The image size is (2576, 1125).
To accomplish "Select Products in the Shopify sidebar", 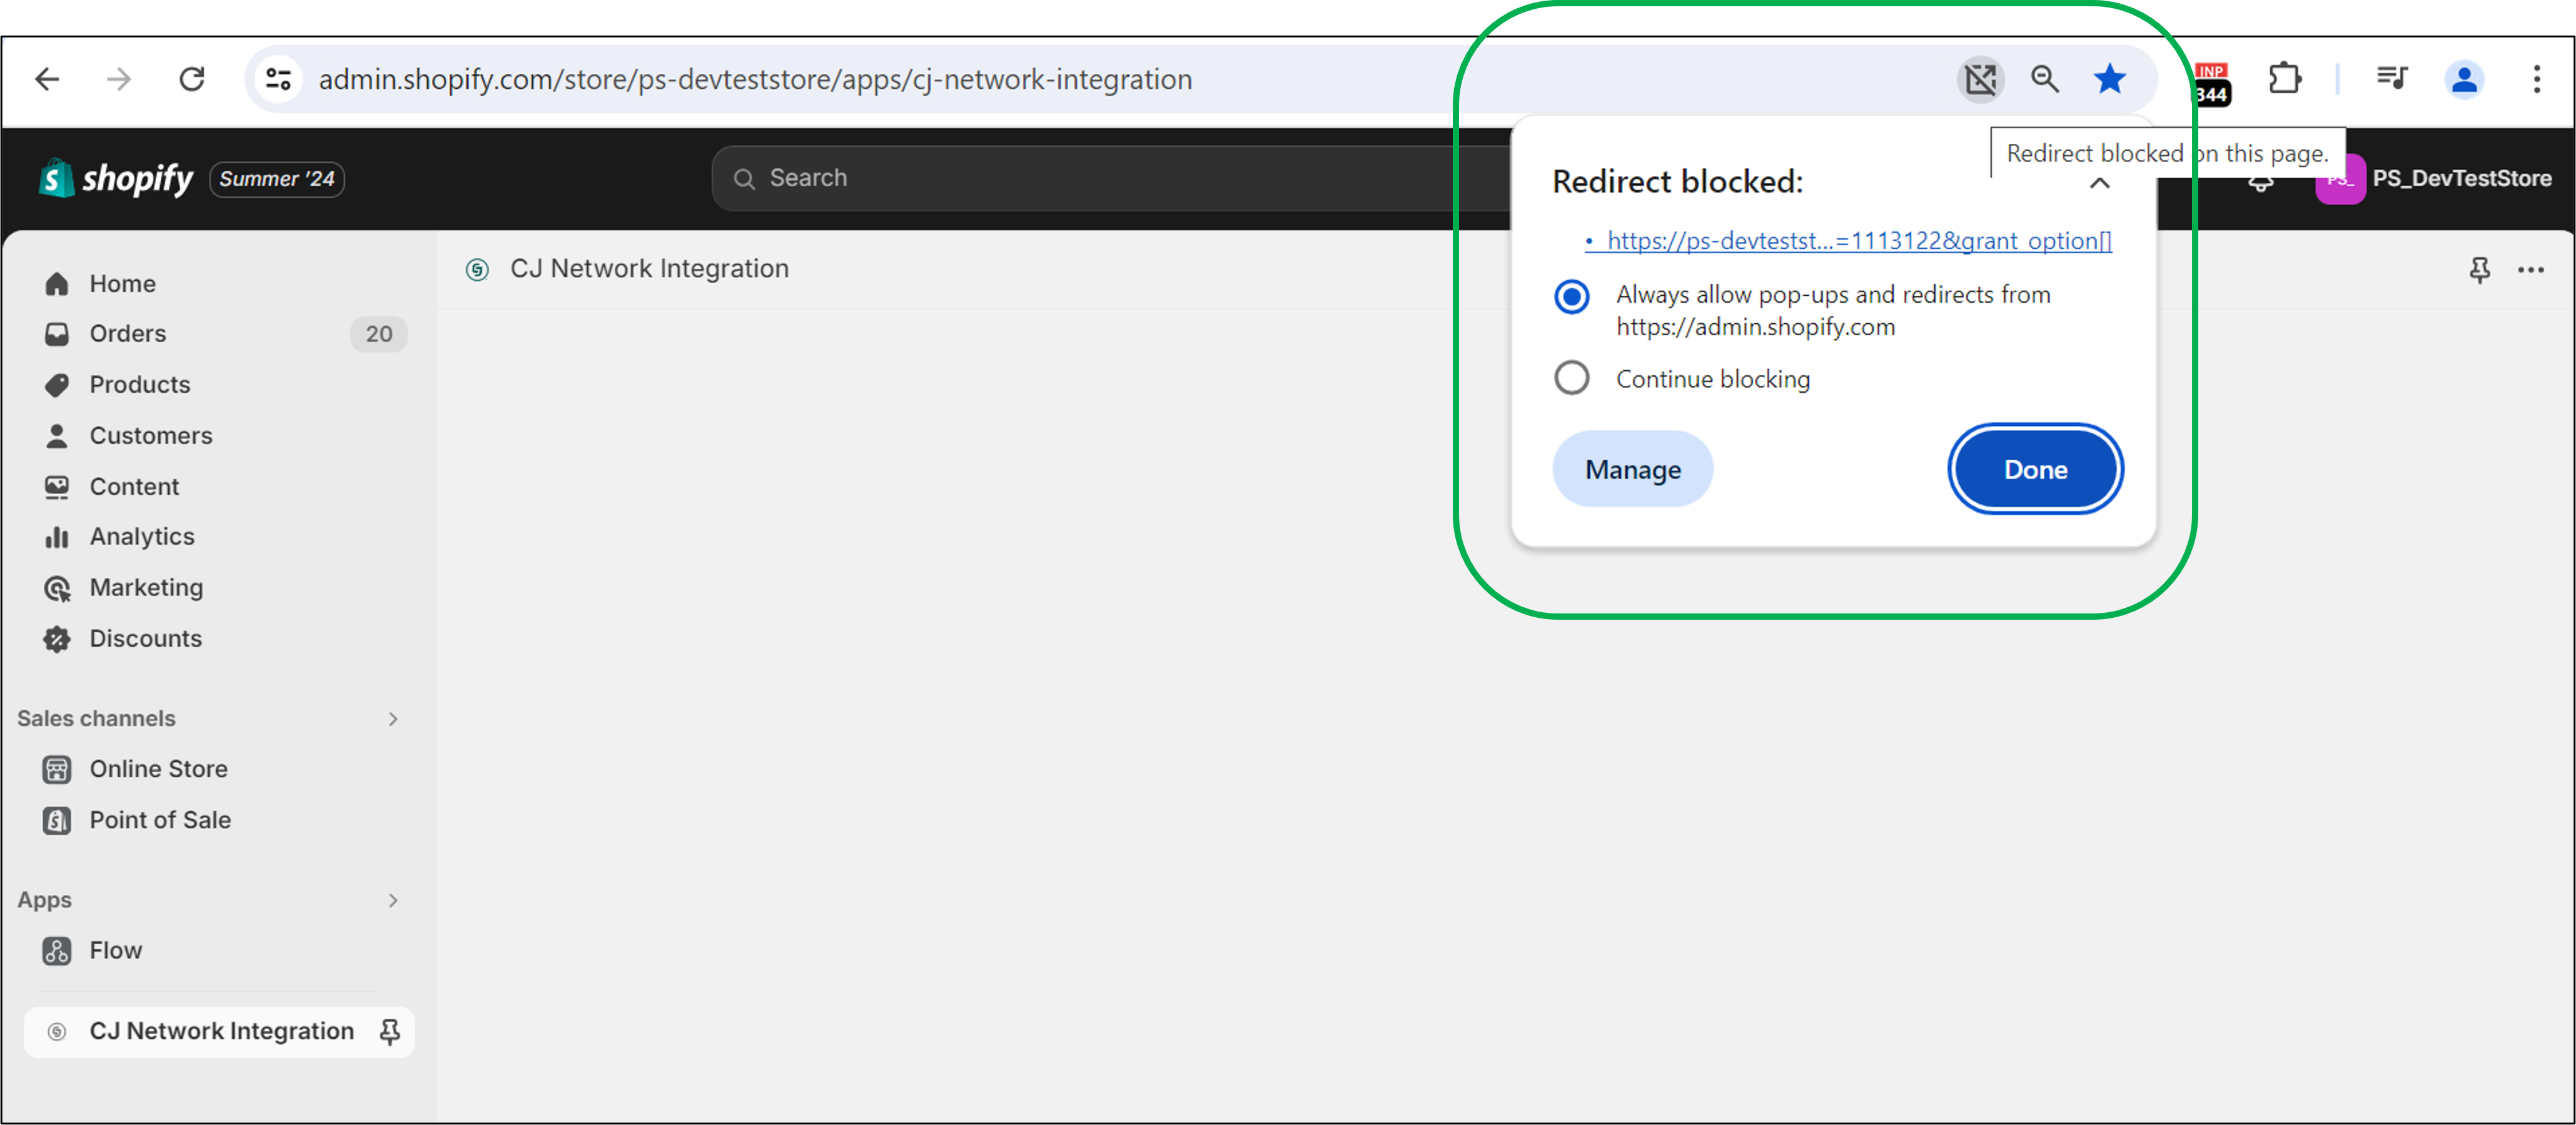I will [x=139, y=384].
